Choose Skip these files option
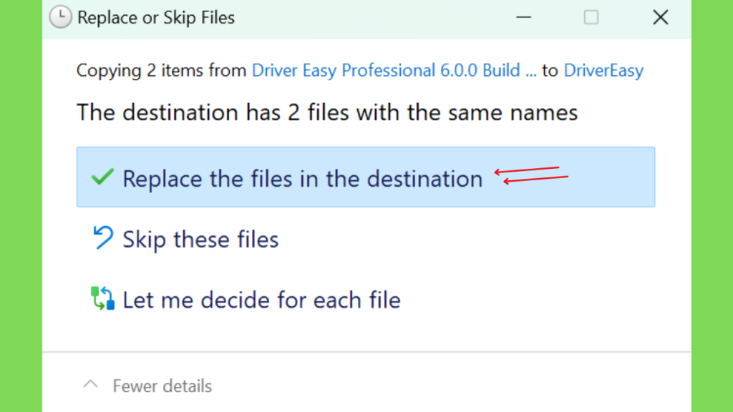Image resolution: width=733 pixels, height=412 pixels. point(366,239)
